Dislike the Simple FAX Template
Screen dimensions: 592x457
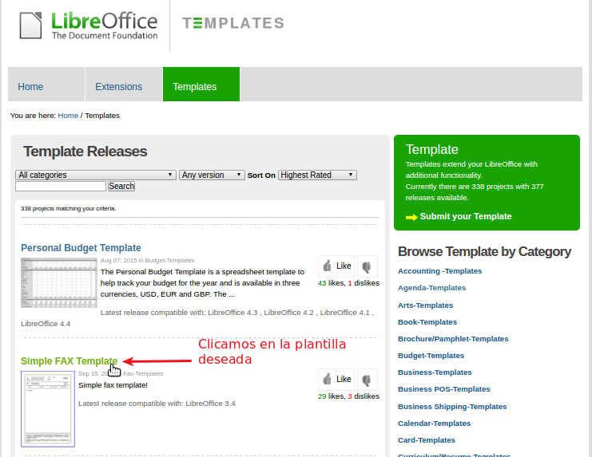[367, 379]
